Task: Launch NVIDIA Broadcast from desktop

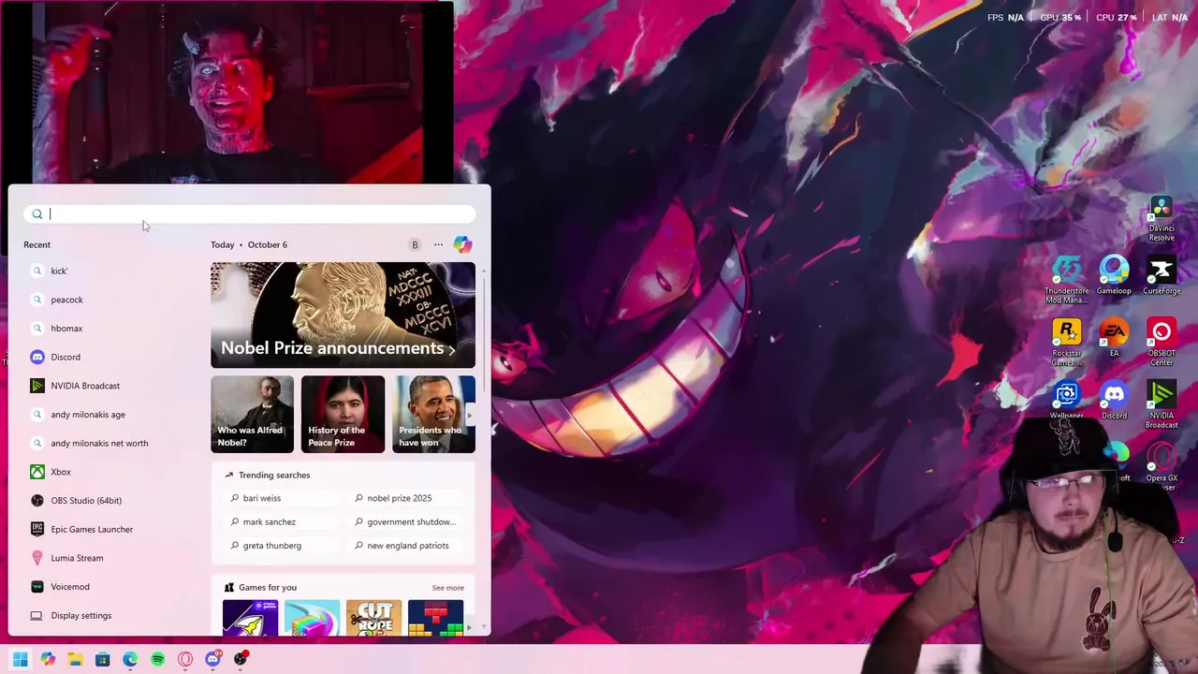Action: tap(1161, 405)
